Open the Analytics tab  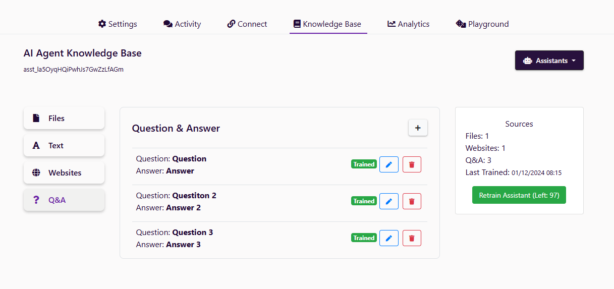click(x=409, y=24)
